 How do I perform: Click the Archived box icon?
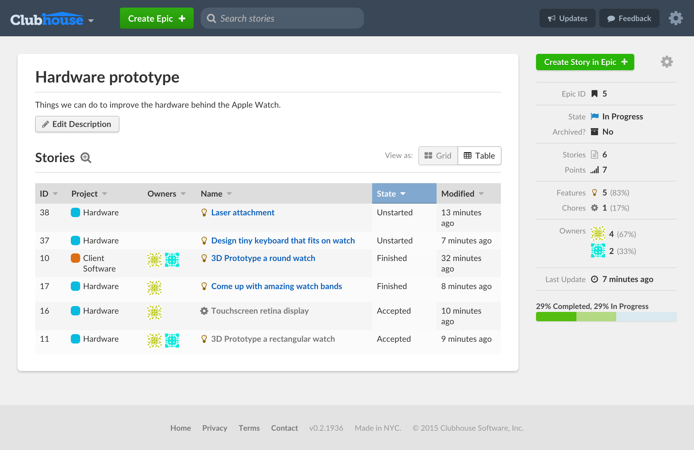point(595,132)
